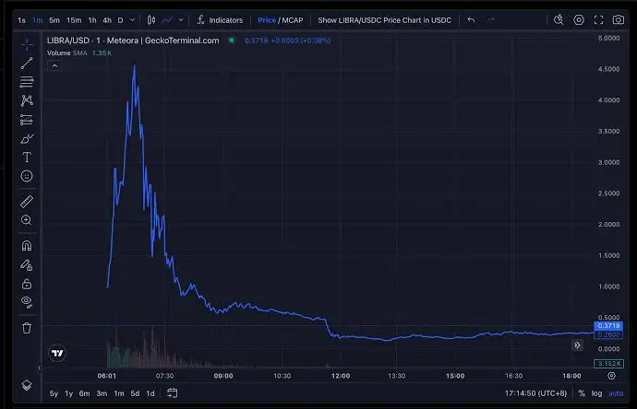Select the 1h interval
This screenshot has height=409, width=637.
[92, 20]
